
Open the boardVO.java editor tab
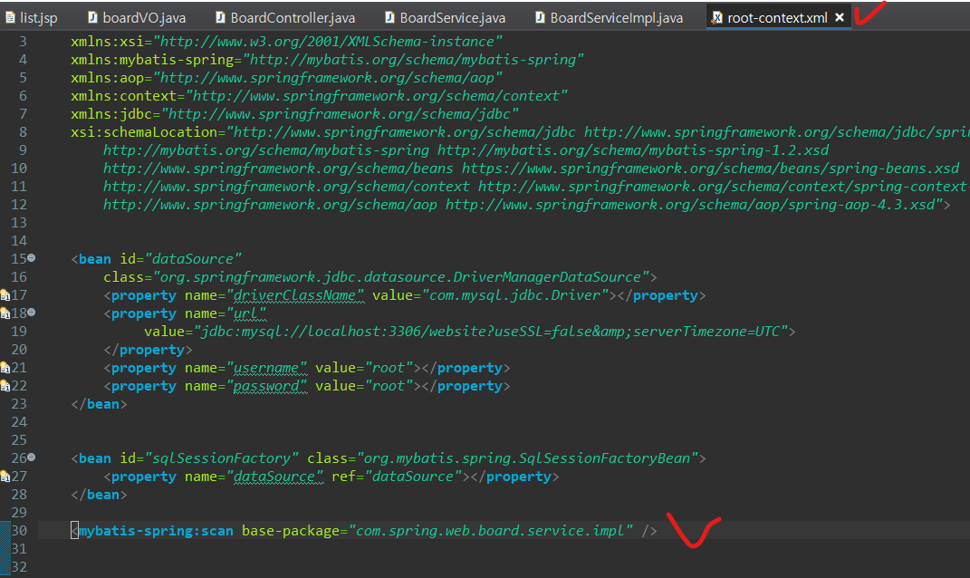coord(137,18)
